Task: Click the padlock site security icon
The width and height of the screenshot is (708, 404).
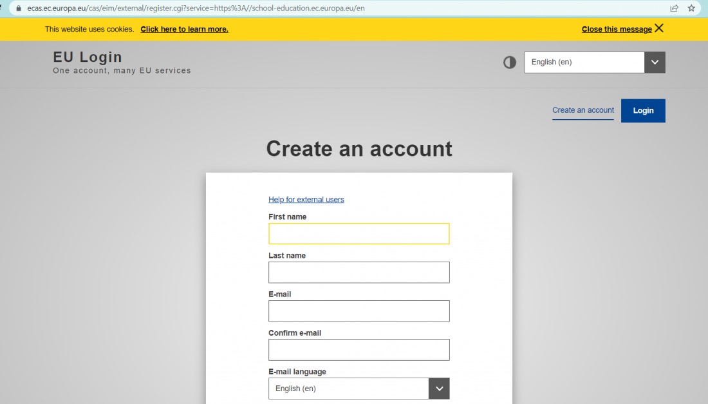Action: point(19,8)
